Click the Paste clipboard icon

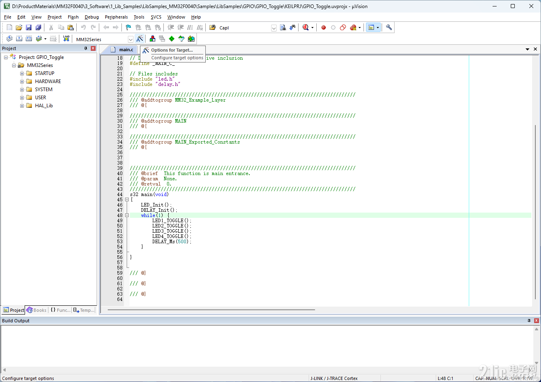click(71, 27)
